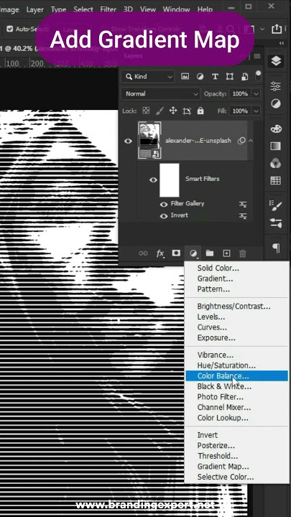The height and width of the screenshot is (517, 291).
Task: Filter layers by smart objects
Action: pos(245,77)
